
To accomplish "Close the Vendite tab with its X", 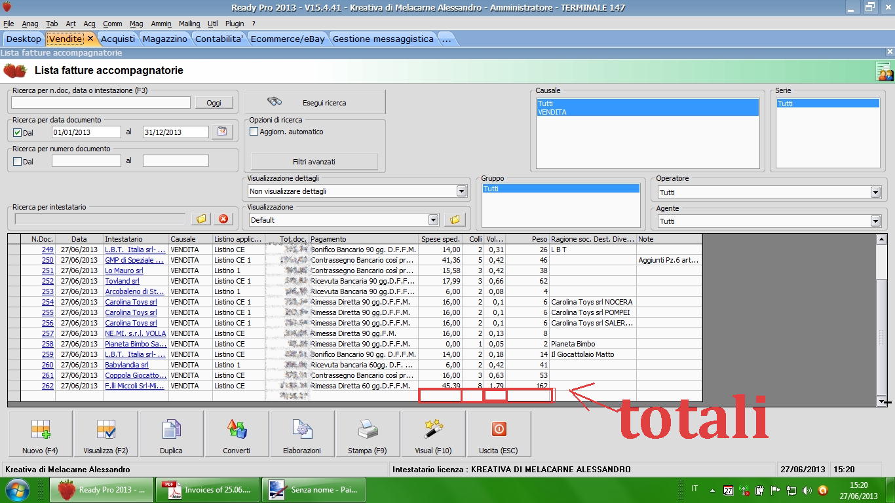I will [x=90, y=39].
